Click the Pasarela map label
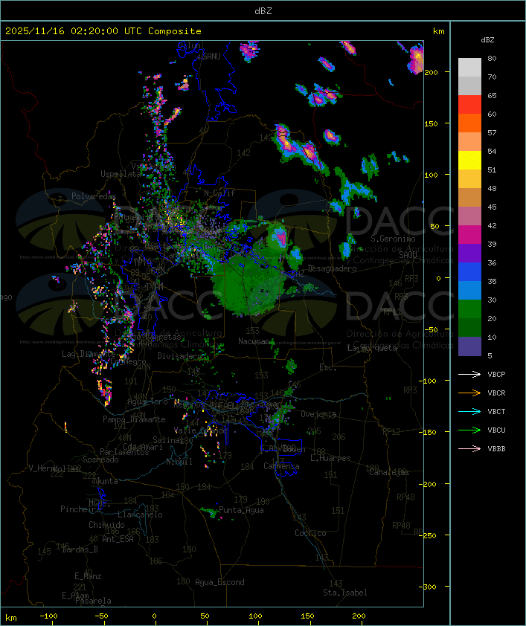526x626 pixels. click(93, 601)
